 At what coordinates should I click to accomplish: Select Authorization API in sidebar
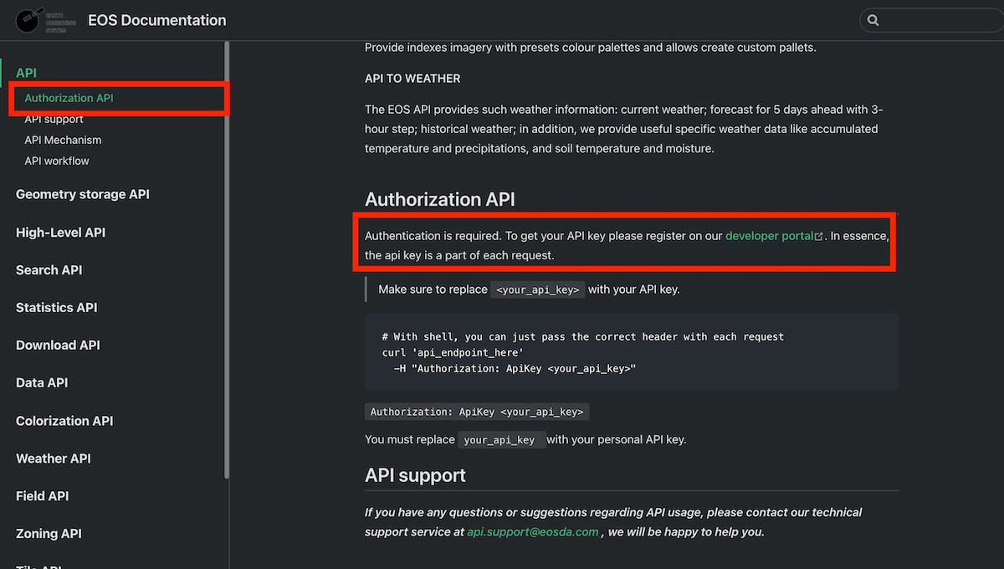pyautogui.click(x=69, y=98)
